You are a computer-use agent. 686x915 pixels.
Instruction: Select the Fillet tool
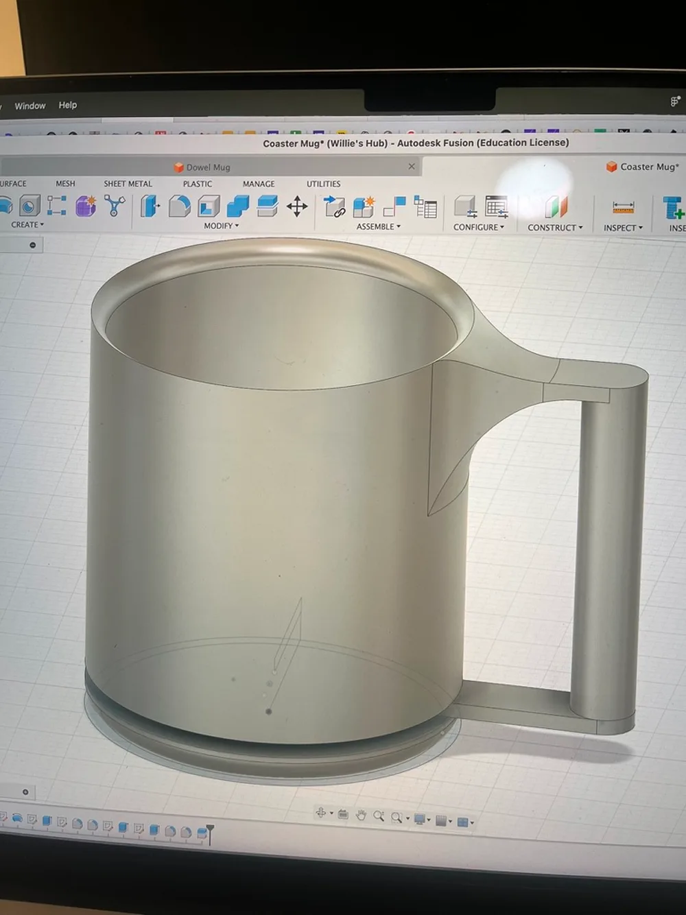[179, 206]
